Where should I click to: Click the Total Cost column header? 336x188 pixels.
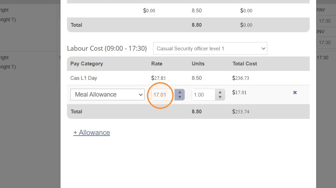pyautogui.click(x=245, y=64)
